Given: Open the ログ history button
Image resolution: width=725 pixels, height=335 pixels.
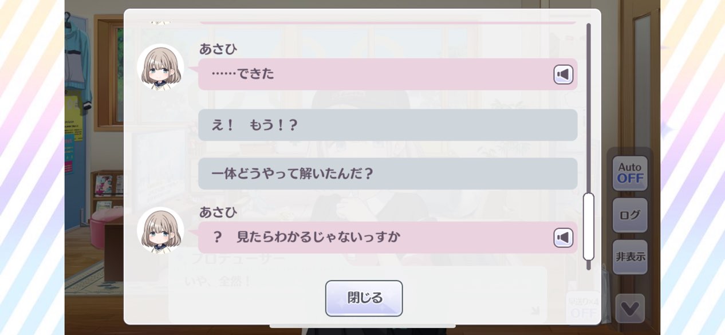Looking at the screenshot, I should coord(630,215).
